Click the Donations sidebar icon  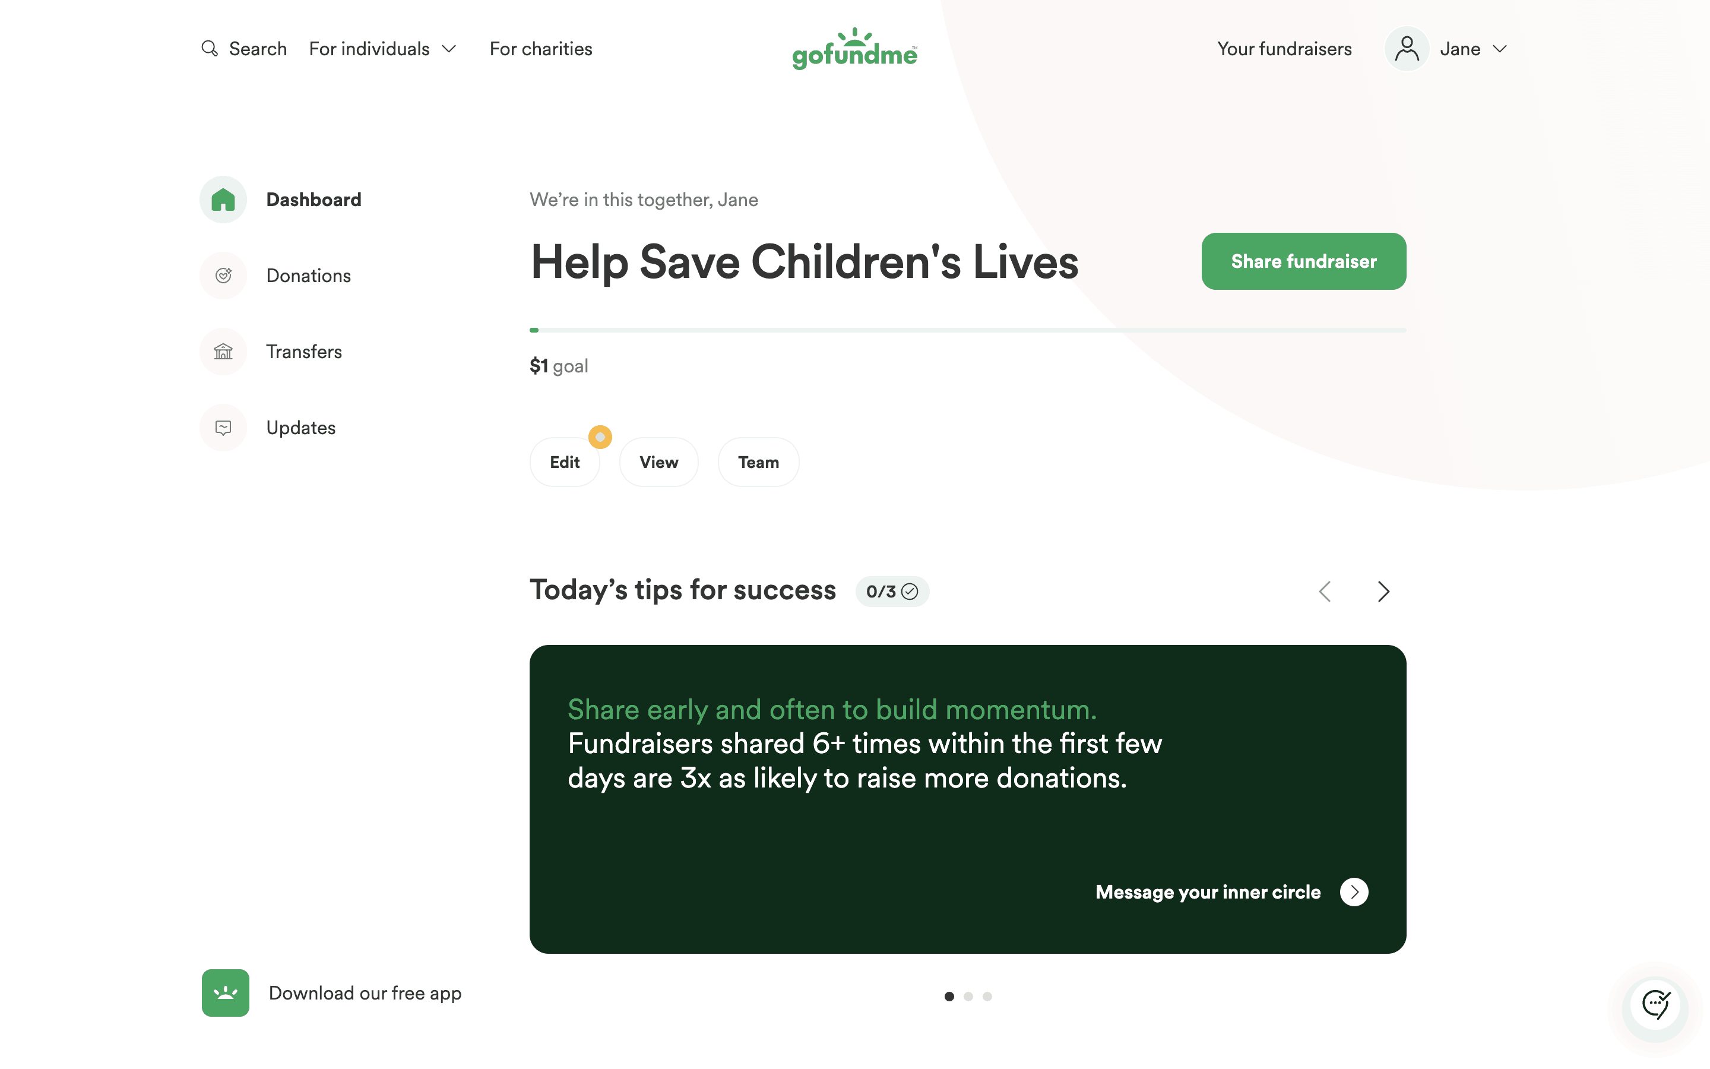[223, 274]
